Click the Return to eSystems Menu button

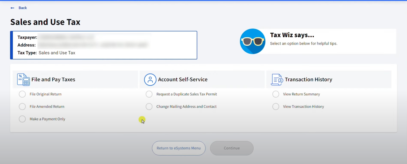click(x=179, y=148)
